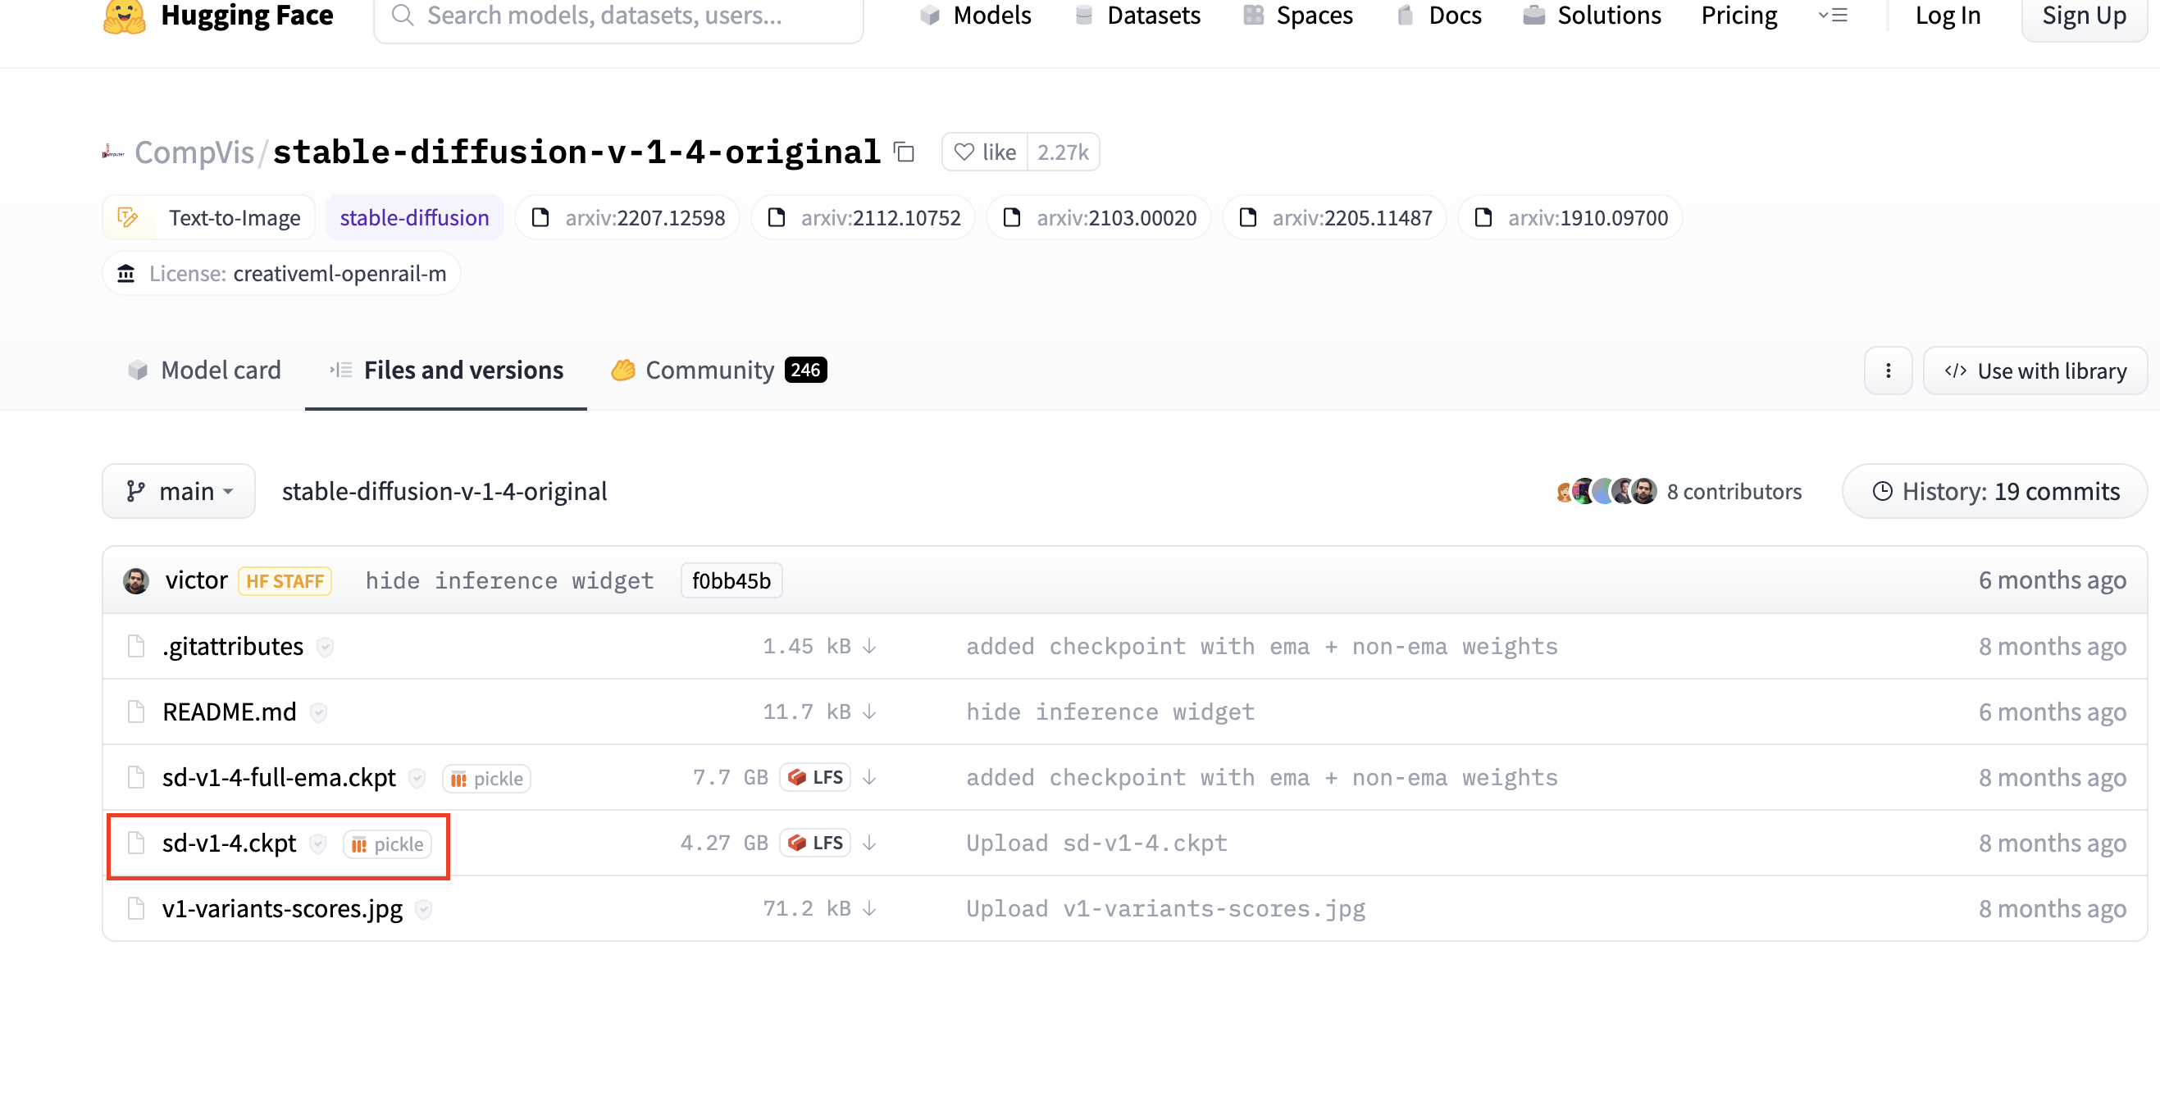Open History: 19 commits

point(1995,491)
